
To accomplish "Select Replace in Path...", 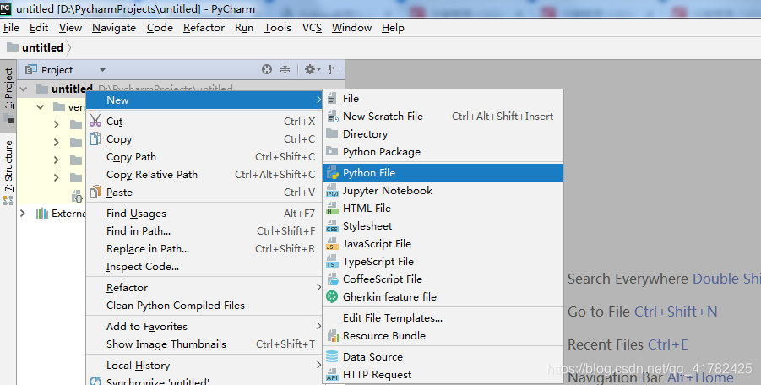I will (204, 249).
